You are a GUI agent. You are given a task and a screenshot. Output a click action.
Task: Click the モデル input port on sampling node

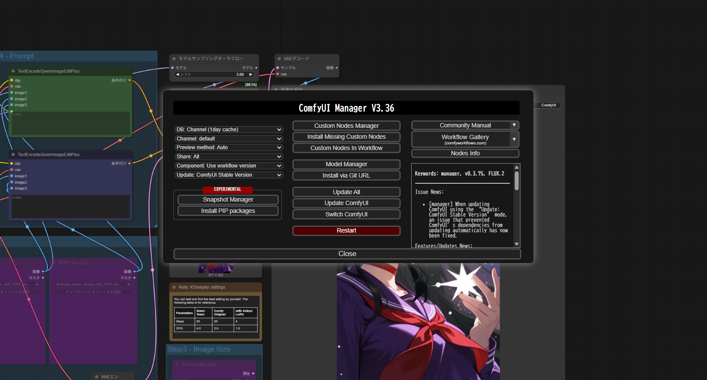click(x=173, y=68)
